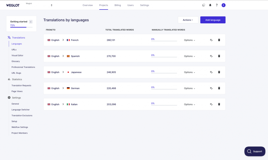Delete the Spanish language via trash icon
This screenshot has width=268, height=160.
coord(219,56)
